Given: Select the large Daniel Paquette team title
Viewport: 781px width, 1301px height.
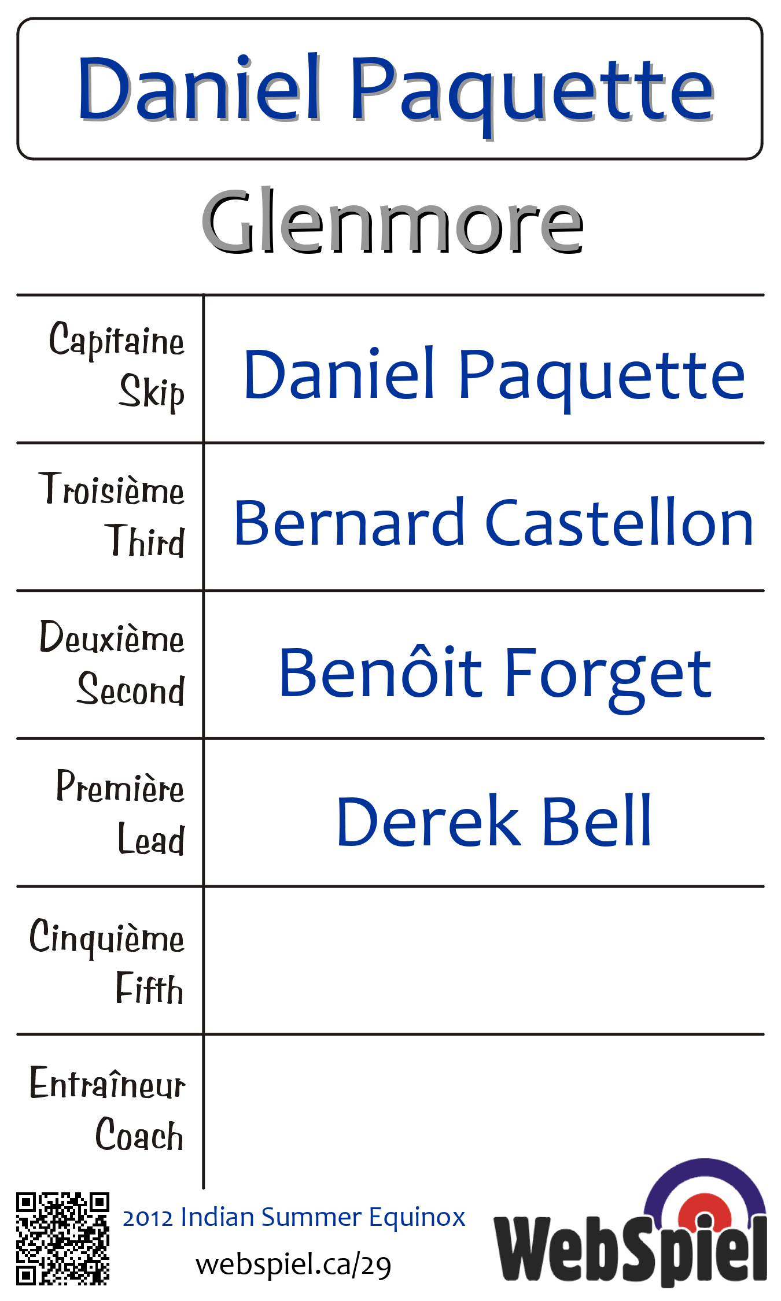Looking at the screenshot, I should tap(396, 89).
